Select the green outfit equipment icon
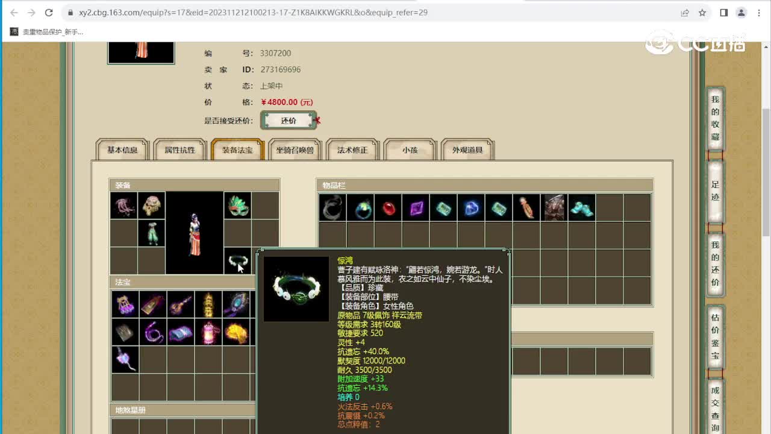This screenshot has width=771, height=434. click(x=151, y=233)
